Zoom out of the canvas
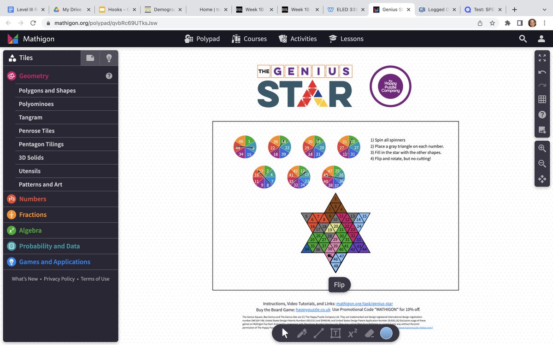 pos(542,164)
